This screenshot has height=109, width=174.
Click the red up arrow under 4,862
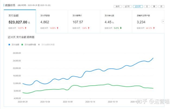(x=58, y=28)
